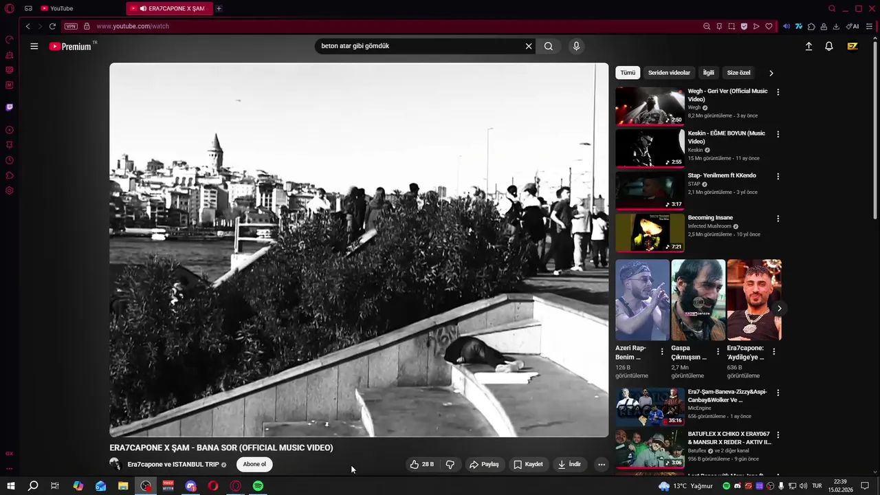Open options for the Era7-Şam-Baneva reaction video
The width and height of the screenshot is (880, 495).
pos(778,393)
